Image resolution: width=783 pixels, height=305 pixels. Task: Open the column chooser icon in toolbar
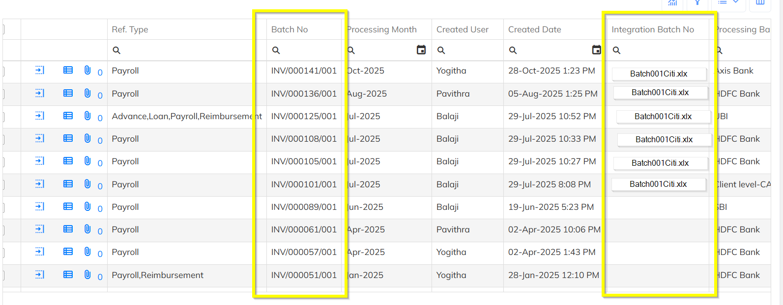point(760,3)
